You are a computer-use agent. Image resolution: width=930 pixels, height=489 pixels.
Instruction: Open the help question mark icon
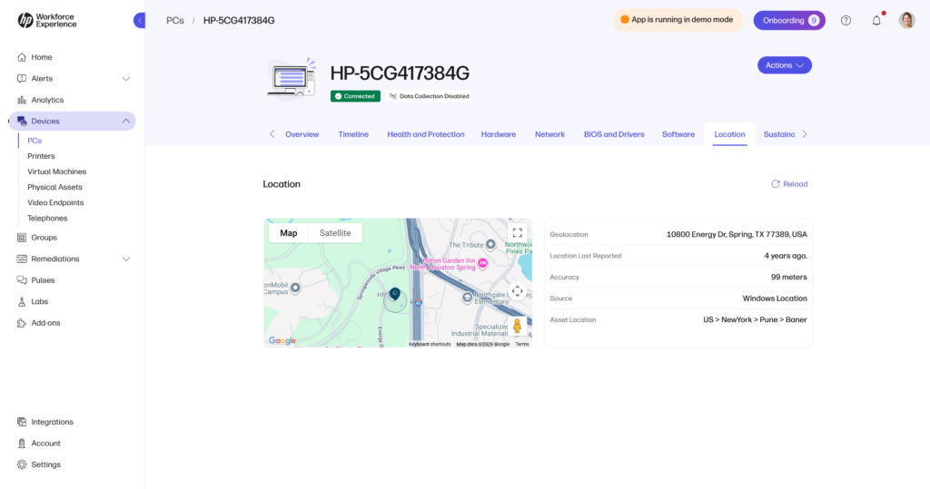coord(846,20)
